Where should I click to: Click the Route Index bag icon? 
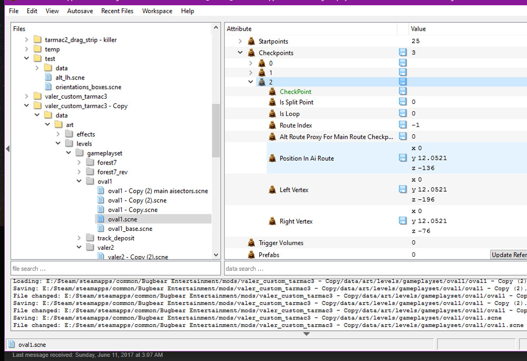click(272, 125)
